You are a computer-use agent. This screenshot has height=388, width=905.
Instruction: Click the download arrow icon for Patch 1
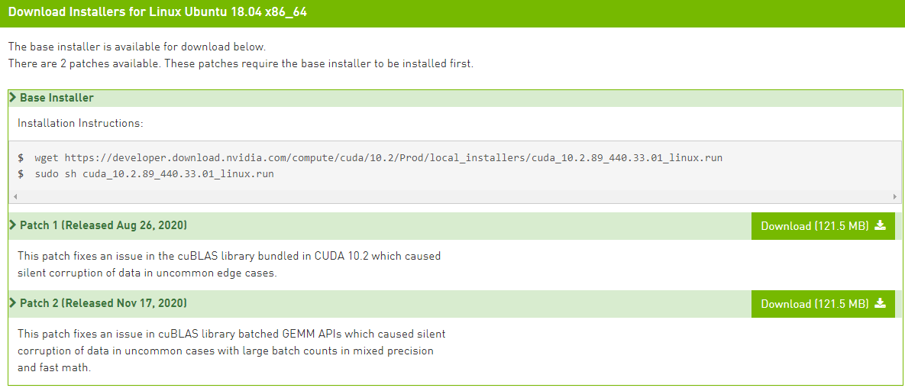(880, 225)
